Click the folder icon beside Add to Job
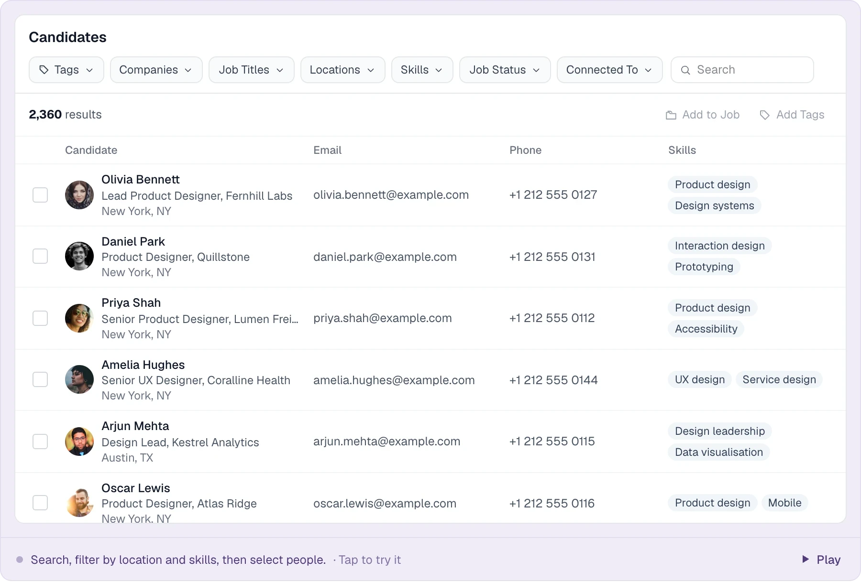This screenshot has width=861, height=582. pyautogui.click(x=671, y=115)
